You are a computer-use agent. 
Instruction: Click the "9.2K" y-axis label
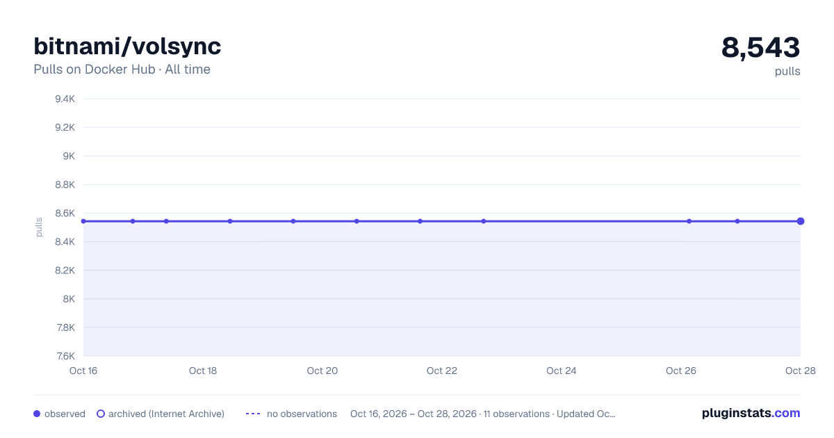click(x=65, y=127)
